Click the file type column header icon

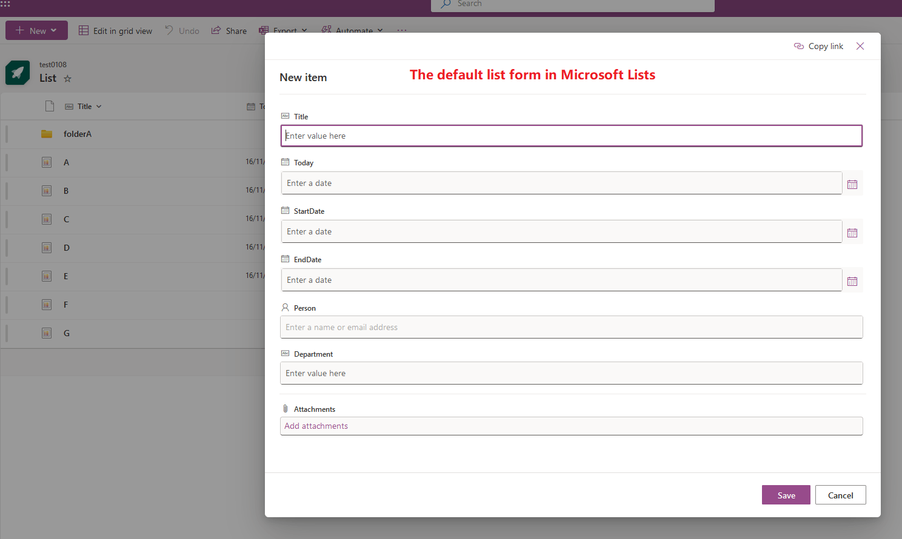[50, 107]
